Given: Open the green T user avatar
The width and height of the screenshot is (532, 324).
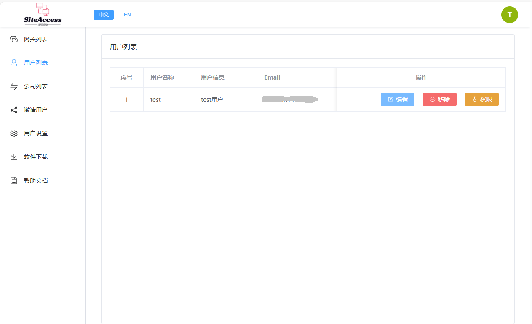Looking at the screenshot, I should [x=509, y=15].
